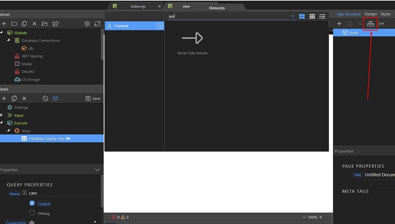This screenshot has height=224, width=395.
Task: Collapse the Steps node under Execute
Action: pyautogui.click(x=9, y=130)
